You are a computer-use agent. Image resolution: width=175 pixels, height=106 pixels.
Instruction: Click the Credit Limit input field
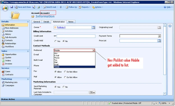76,36
